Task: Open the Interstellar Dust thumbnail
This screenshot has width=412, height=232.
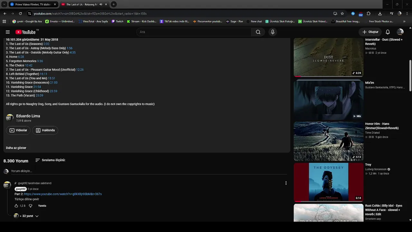Action: 329,57
